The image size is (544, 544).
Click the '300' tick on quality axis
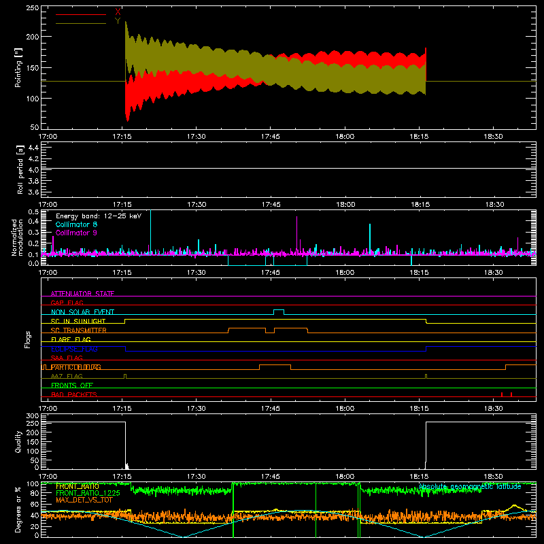pyautogui.click(x=33, y=415)
